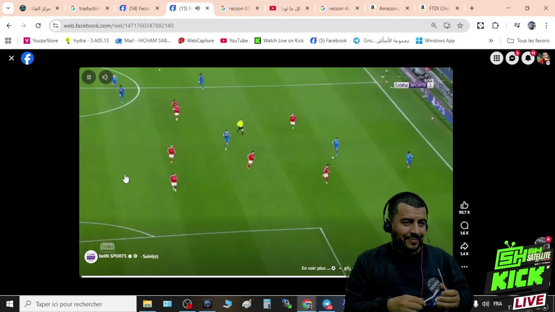The width and height of the screenshot is (555, 312).
Task: Switch to the recson 05 tab
Action: pyautogui.click(x=239, y=8)
